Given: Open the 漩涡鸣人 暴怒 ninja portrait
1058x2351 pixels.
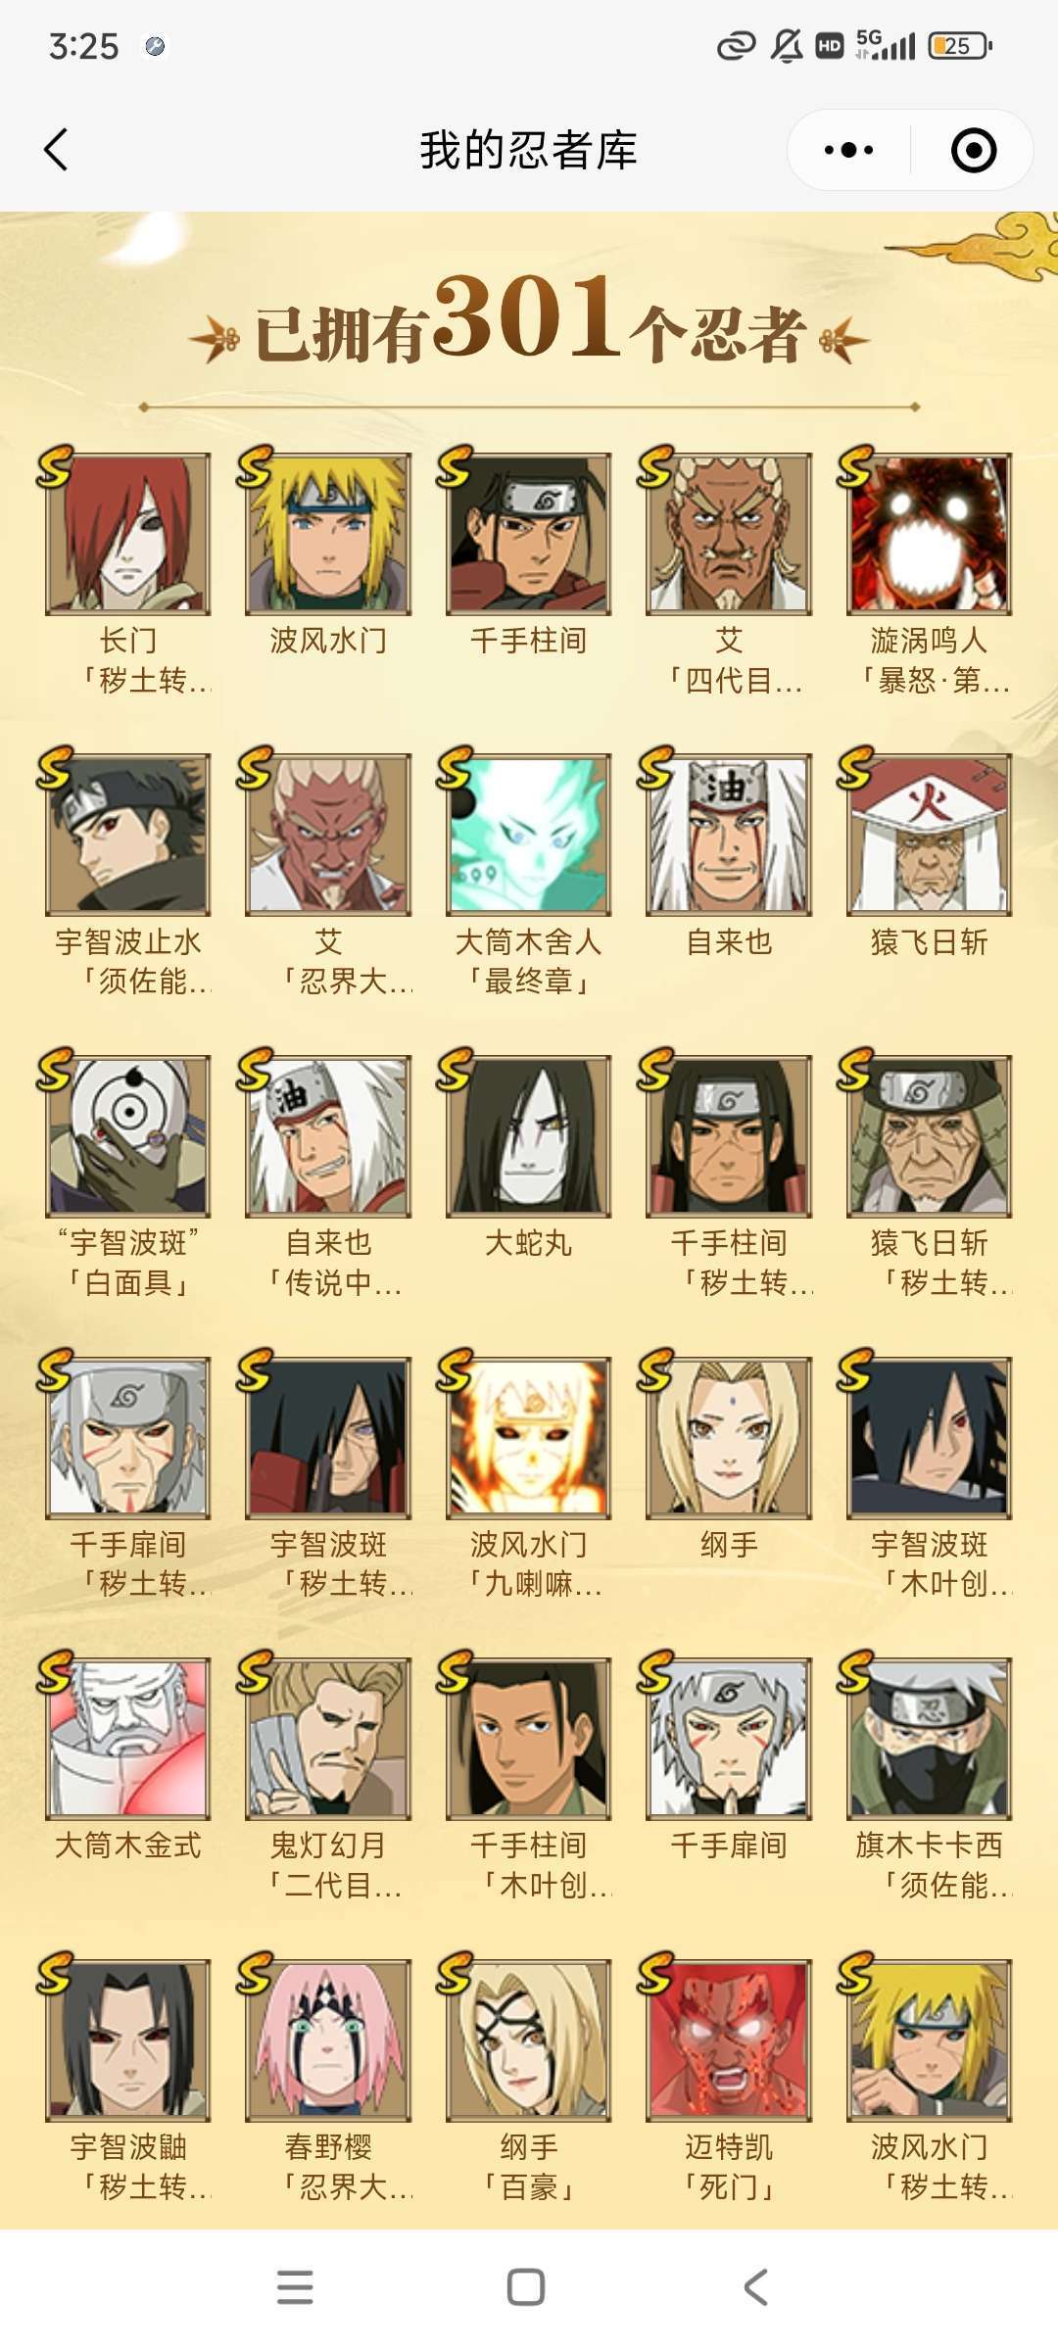Looking at the screenshot, I should (x=929, y=534).
